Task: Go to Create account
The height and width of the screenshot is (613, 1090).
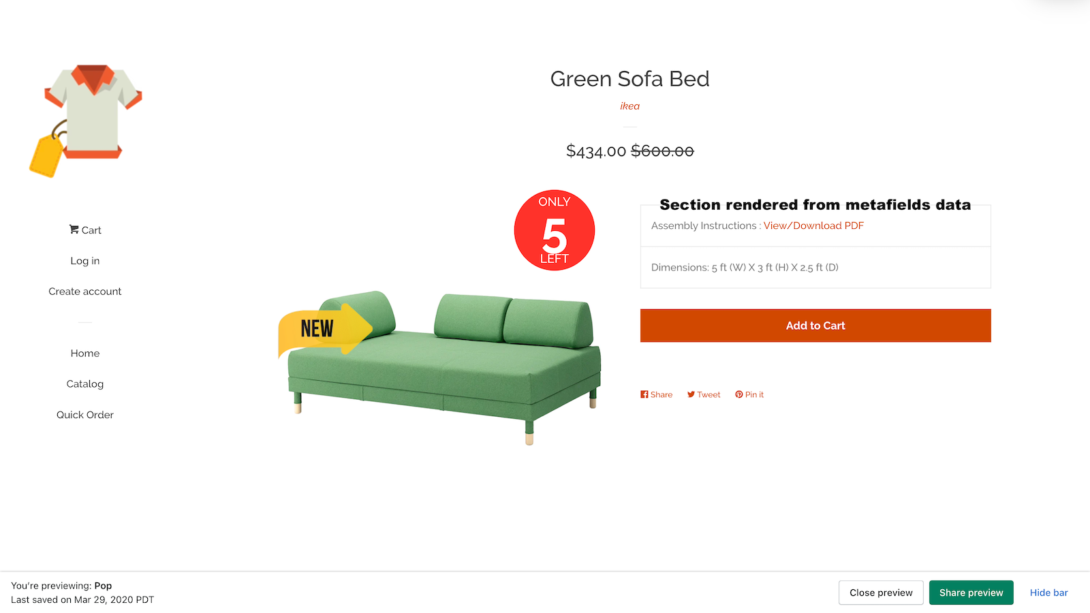Action: point(85,292)
